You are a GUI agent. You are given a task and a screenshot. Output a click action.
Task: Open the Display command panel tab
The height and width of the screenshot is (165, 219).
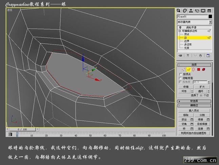203,11
